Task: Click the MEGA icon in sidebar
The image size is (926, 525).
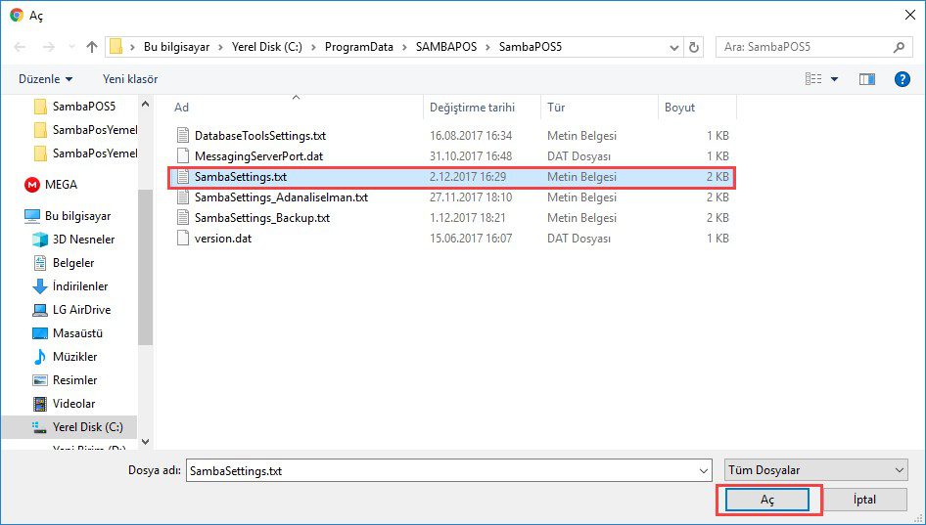Action: (32, 185)
